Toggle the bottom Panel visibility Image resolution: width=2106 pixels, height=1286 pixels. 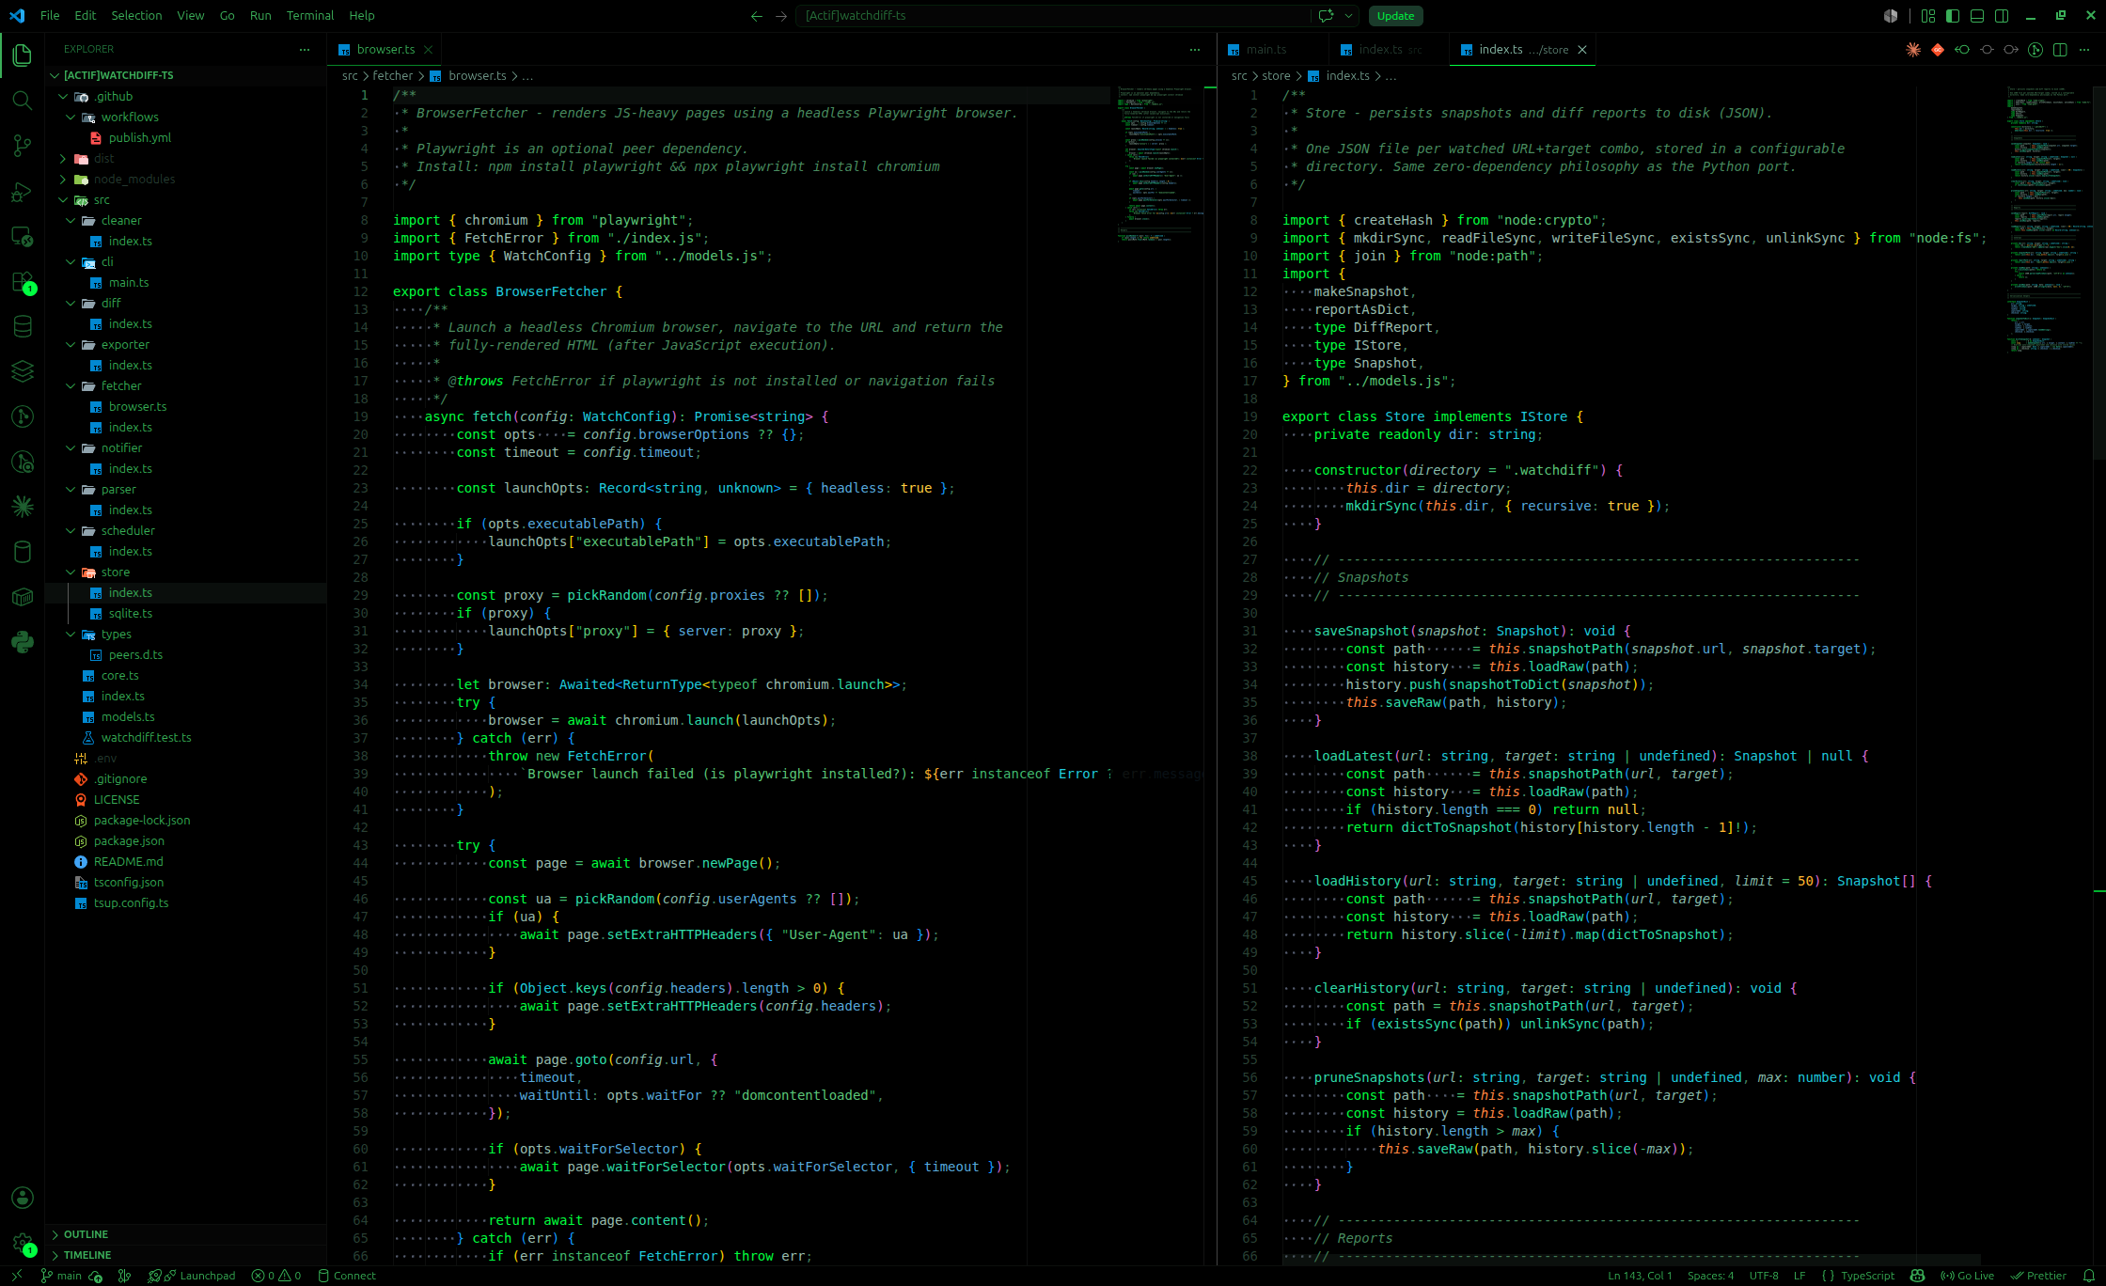(1977, 16)
